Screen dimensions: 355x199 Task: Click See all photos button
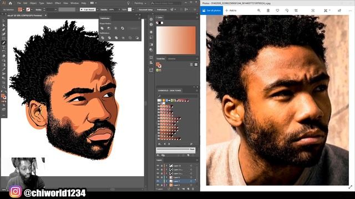(x=211, y=11)
